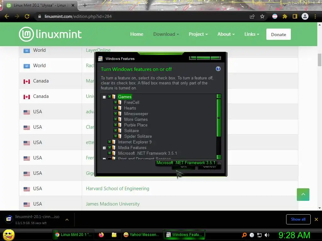Open Firefox from the taskbar

click(101, 235)
